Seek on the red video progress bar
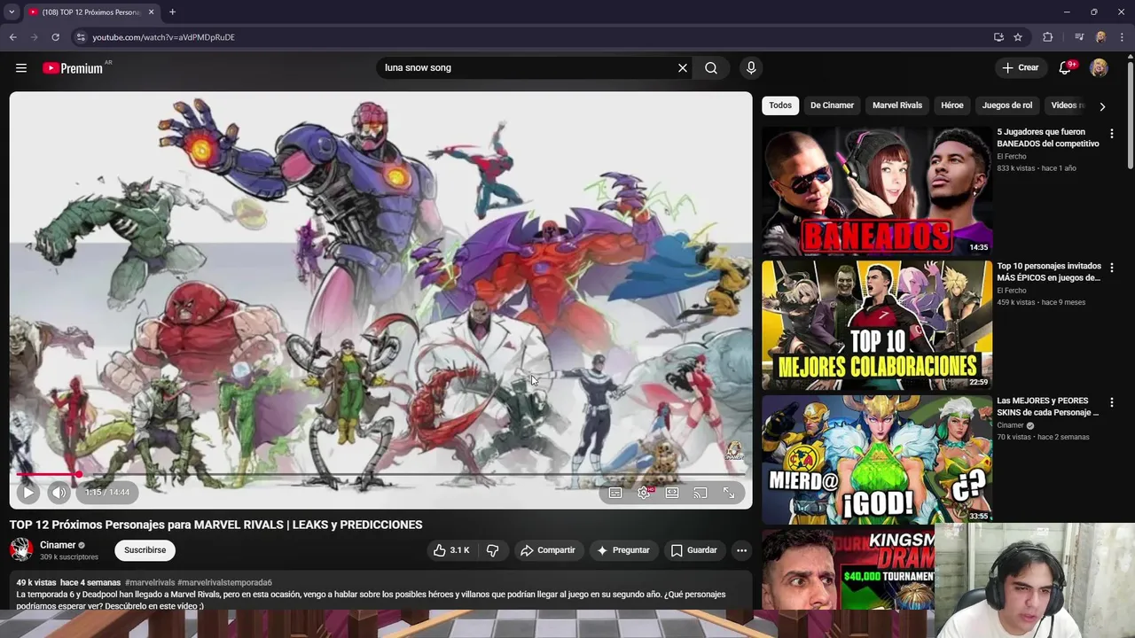The image size is (1135, 638). click(x=381, y=474)
